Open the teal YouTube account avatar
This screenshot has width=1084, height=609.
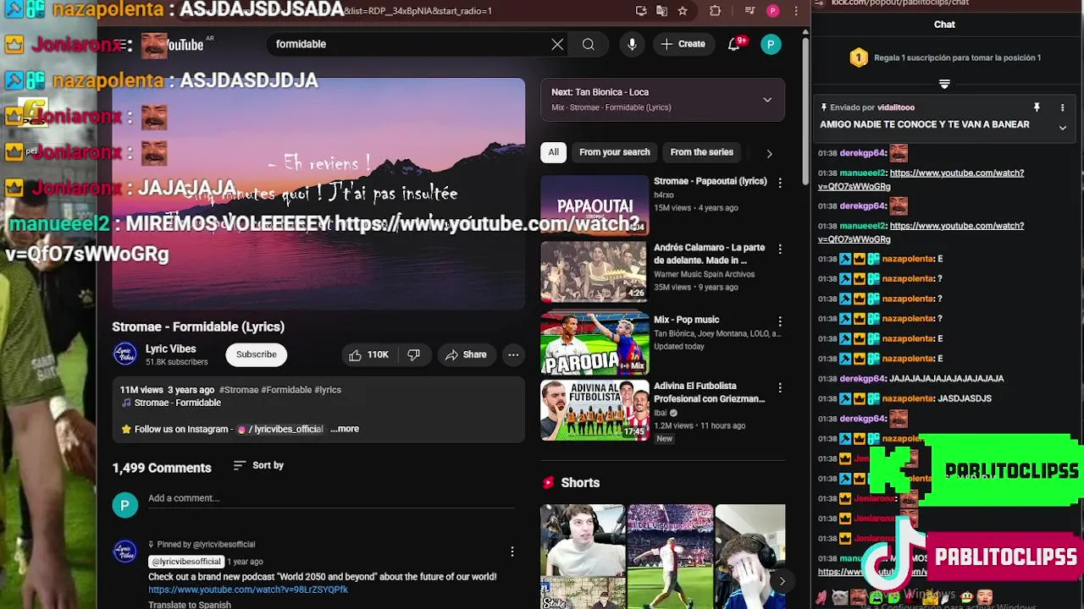[771, 44]
